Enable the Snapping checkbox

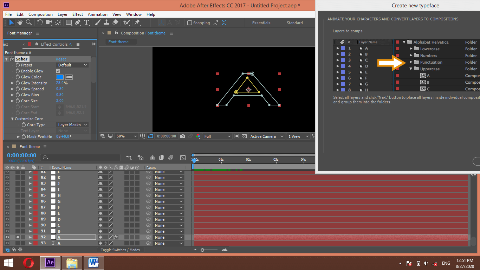[x=190, y=23]
